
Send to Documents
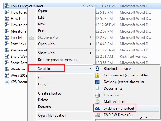pyautogui.click(x=113, y=88)
